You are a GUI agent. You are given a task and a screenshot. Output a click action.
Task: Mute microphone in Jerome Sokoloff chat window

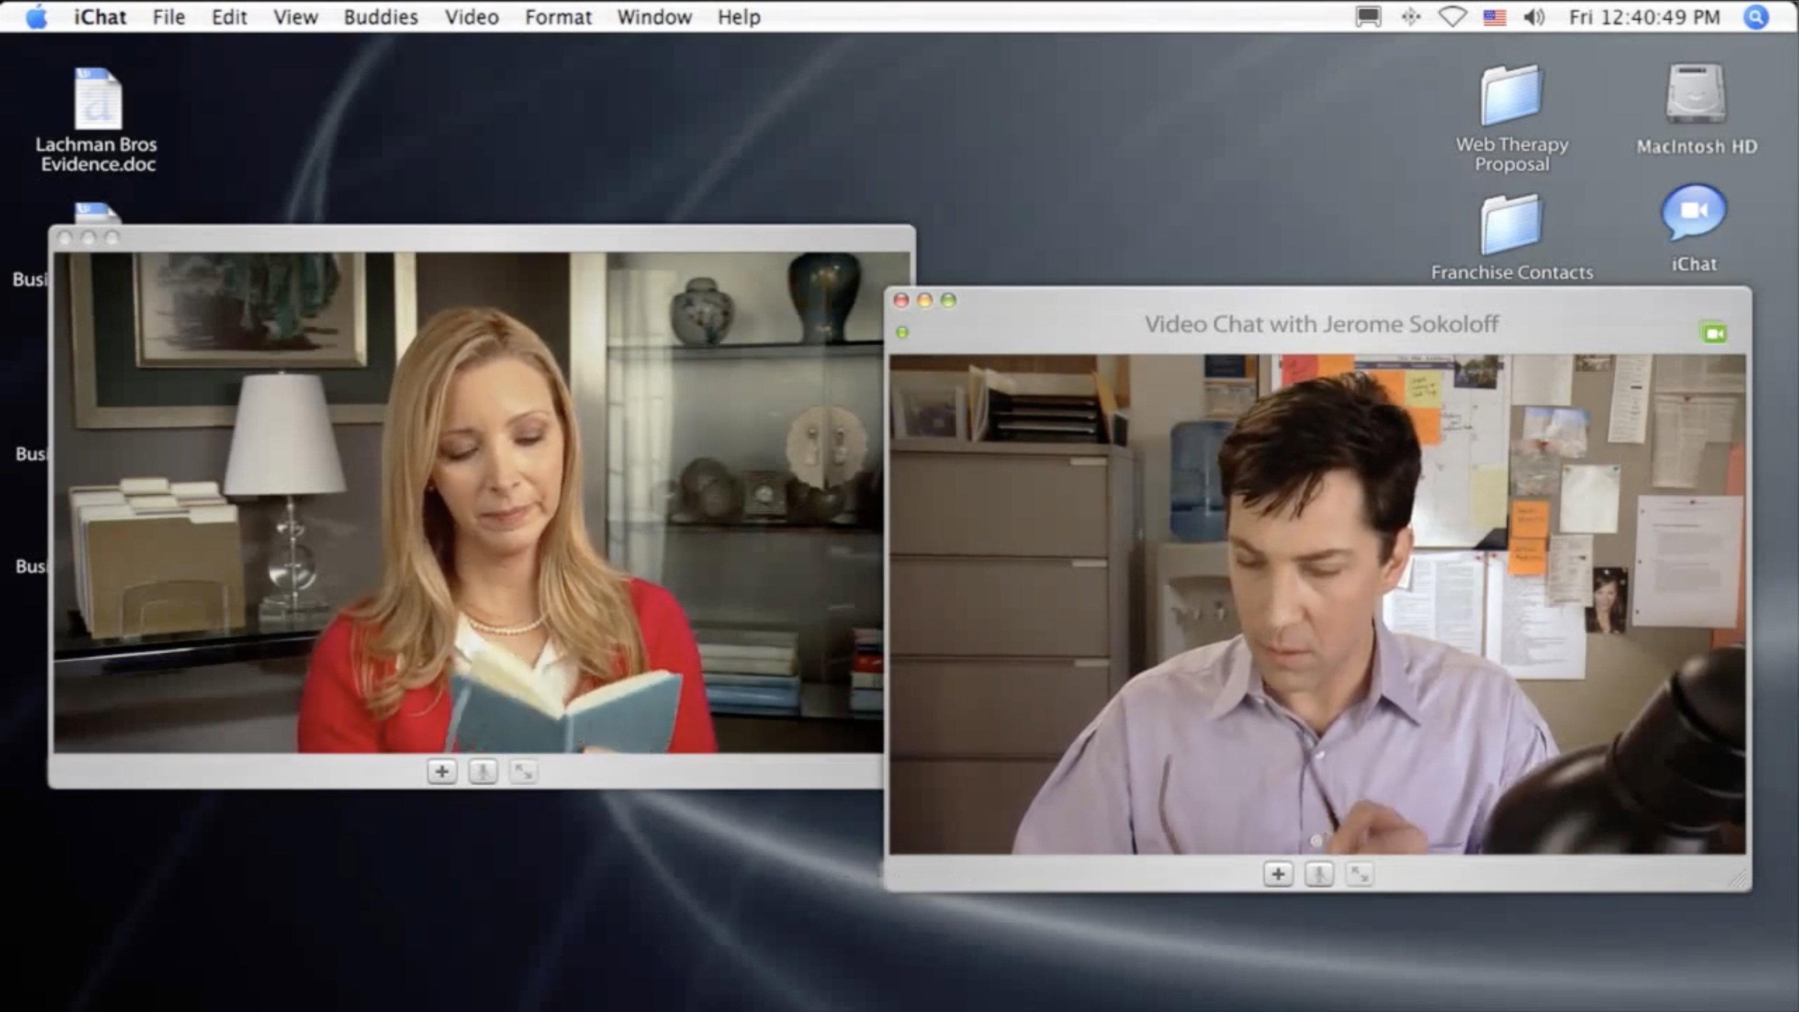click(x=1319, y=874)
